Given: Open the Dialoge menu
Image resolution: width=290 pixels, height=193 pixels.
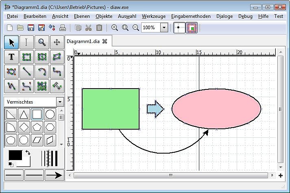Looking at the screenshot, I should [225, 16].
